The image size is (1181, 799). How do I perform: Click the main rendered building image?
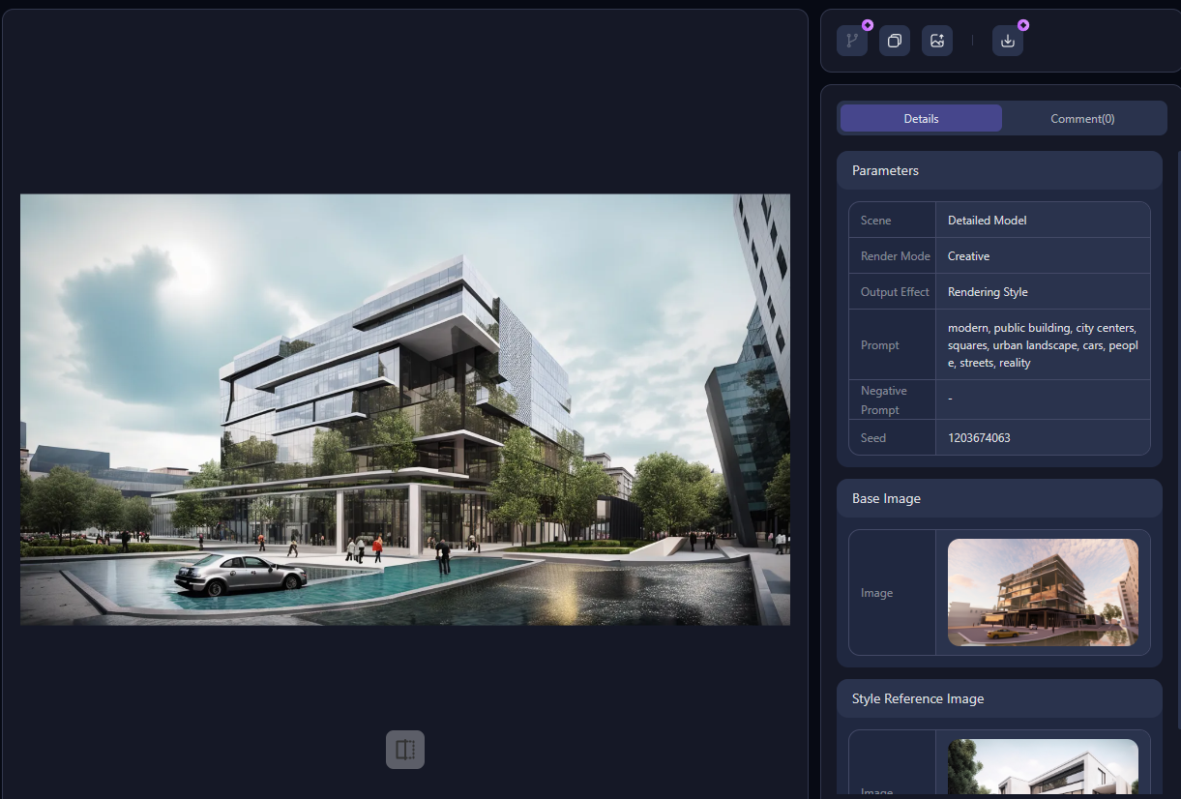[404, 409]
